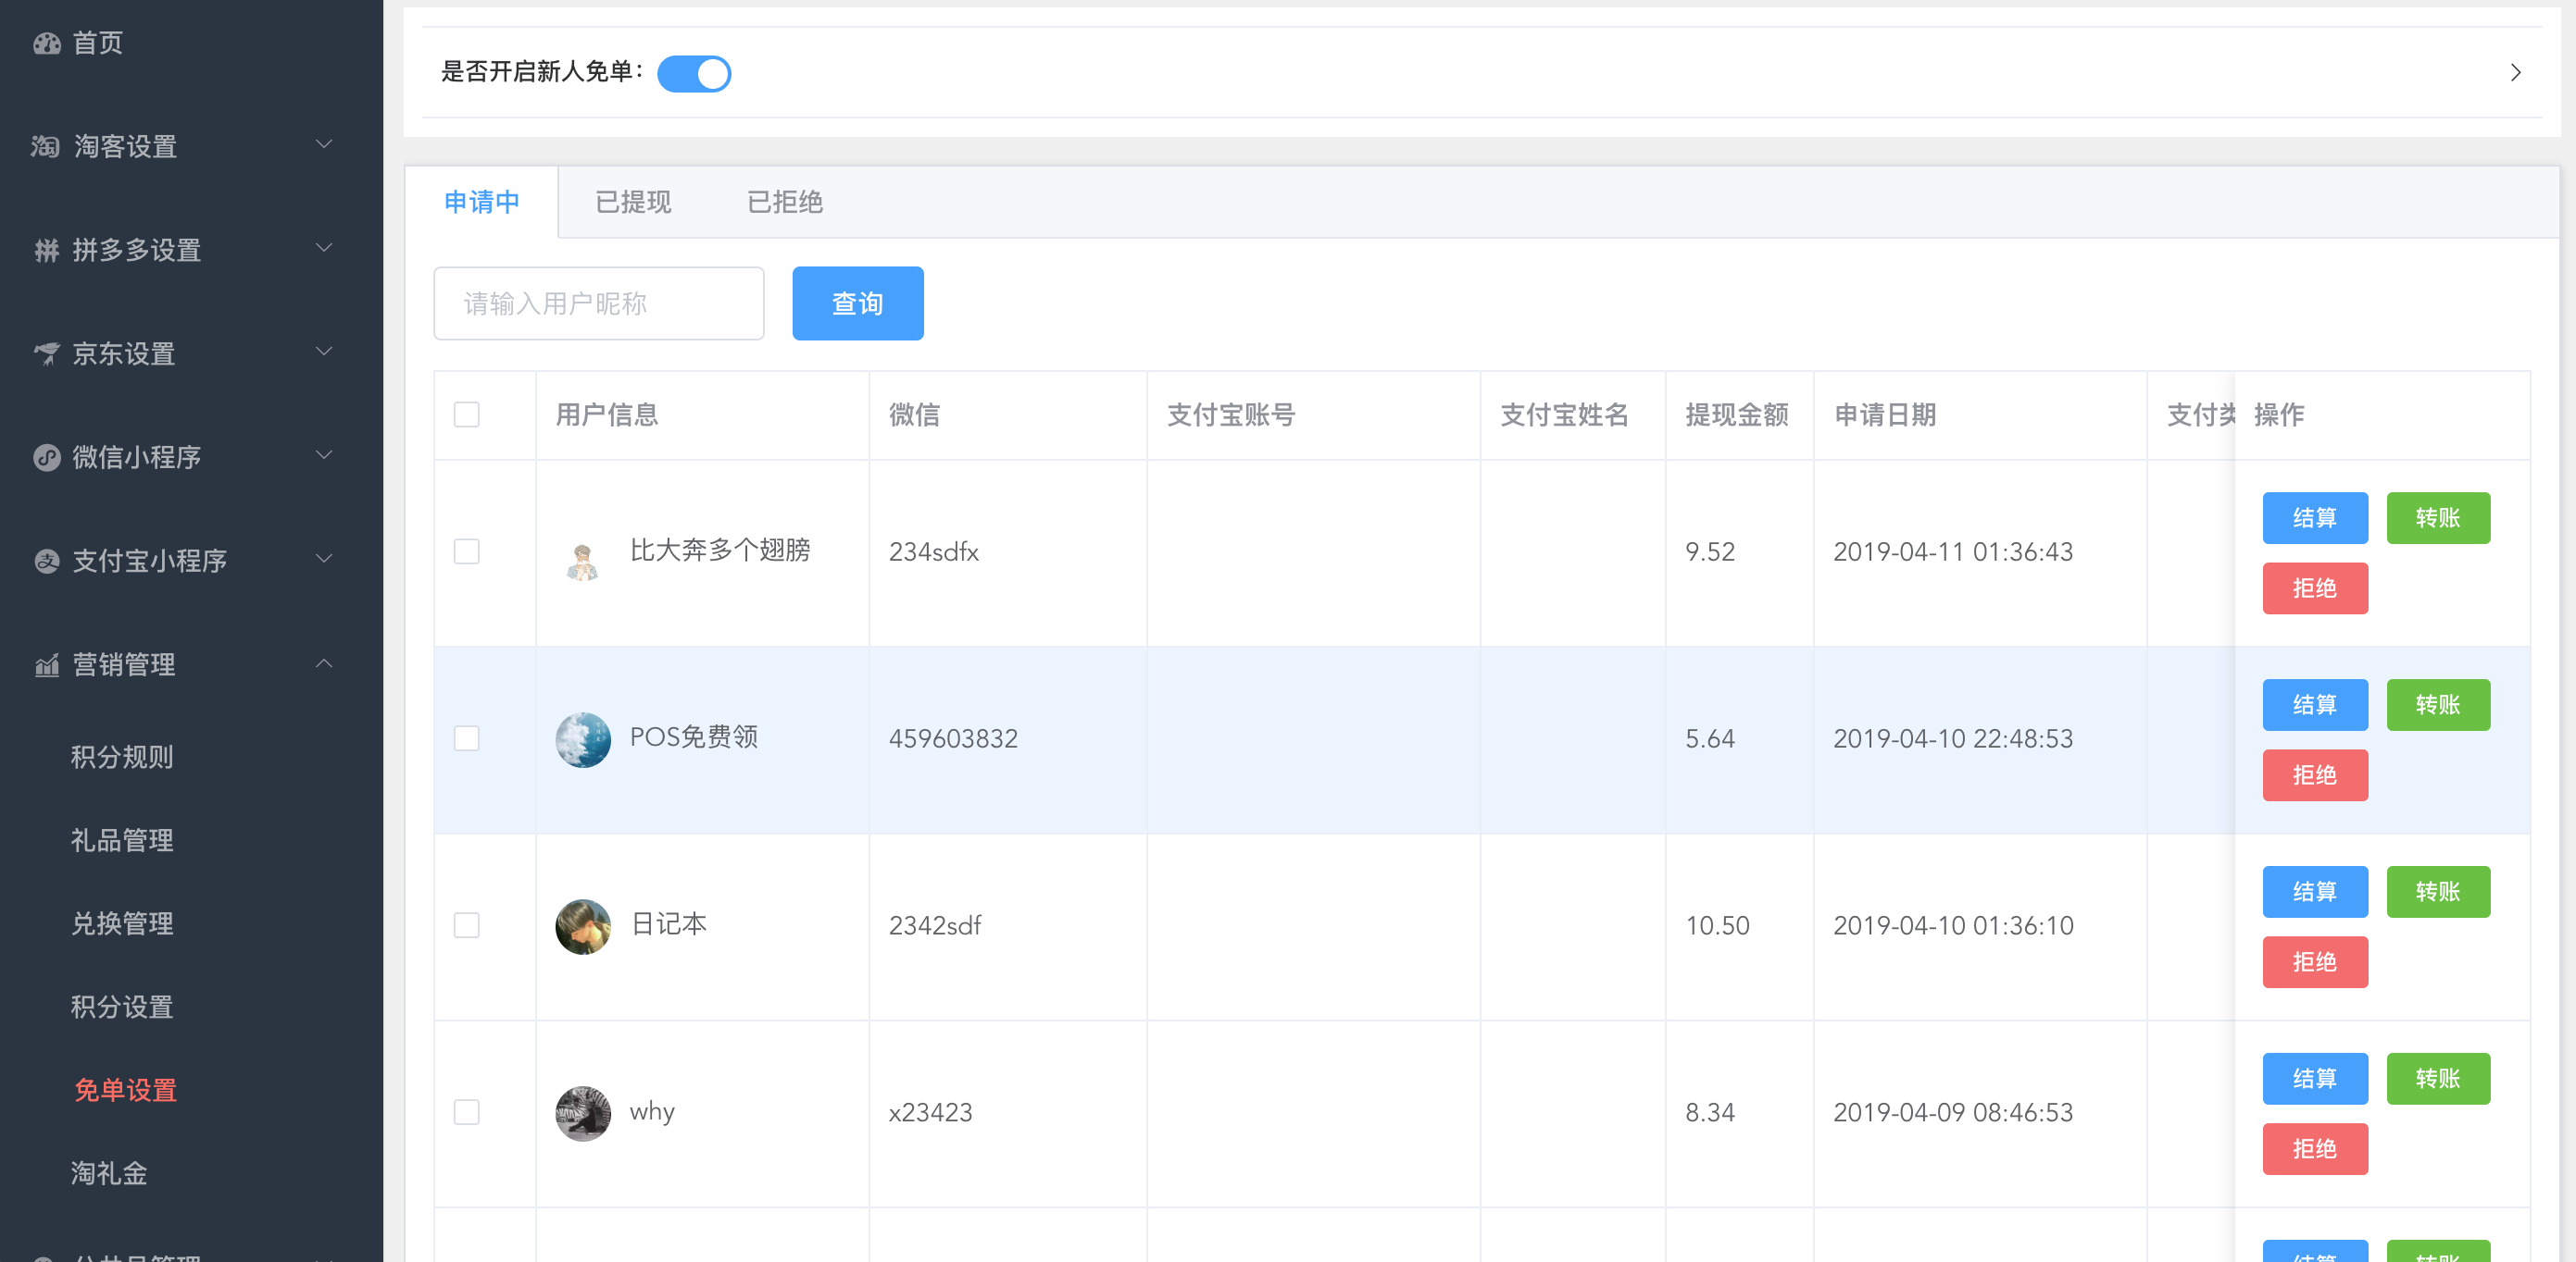Click the 微信小程序 sidebar icon
Screen dimensions: 2576x1262
pos(46,458)
